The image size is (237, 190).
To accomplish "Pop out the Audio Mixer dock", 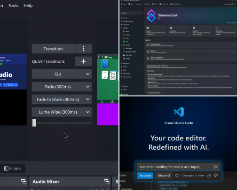I will click(107, 182).
